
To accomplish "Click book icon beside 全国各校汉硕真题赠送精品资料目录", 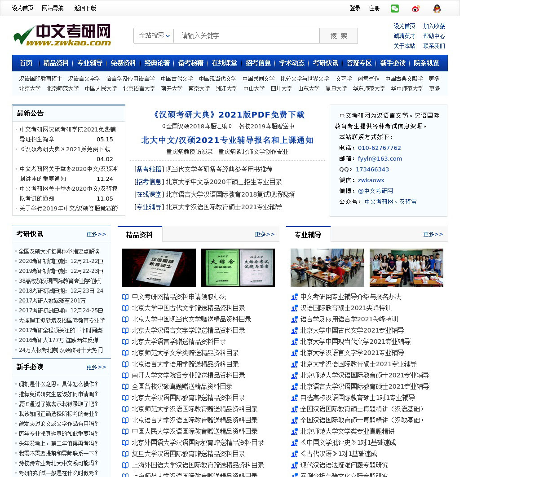I will click(x=125, y=386).
